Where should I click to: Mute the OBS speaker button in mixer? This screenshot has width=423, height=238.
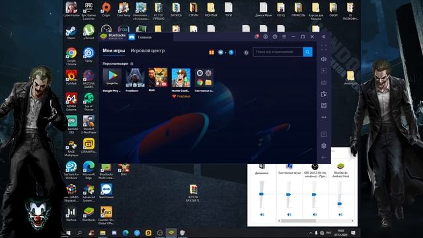pos(315,214)
